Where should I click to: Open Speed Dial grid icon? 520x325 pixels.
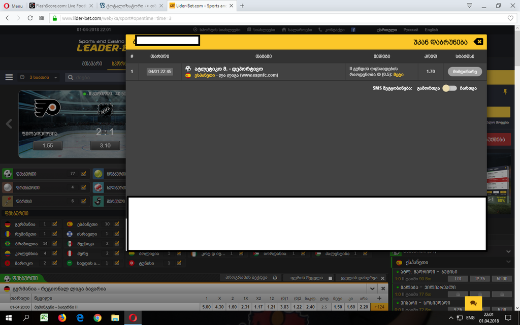click(42, 18)
